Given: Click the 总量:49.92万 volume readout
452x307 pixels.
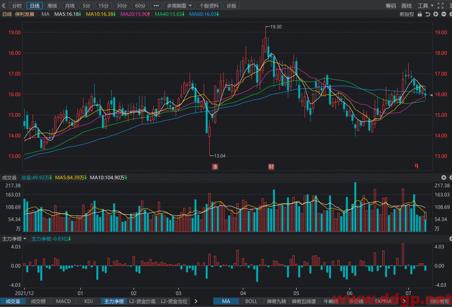Looking at the screenshot, I should pyautogui.click(x=36, y=178).
